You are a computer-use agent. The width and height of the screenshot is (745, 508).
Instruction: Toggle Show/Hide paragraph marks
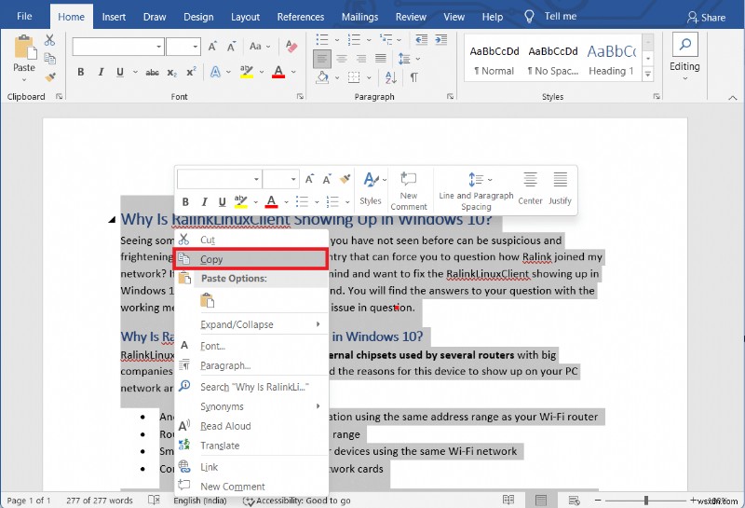(x=413, y=77)
